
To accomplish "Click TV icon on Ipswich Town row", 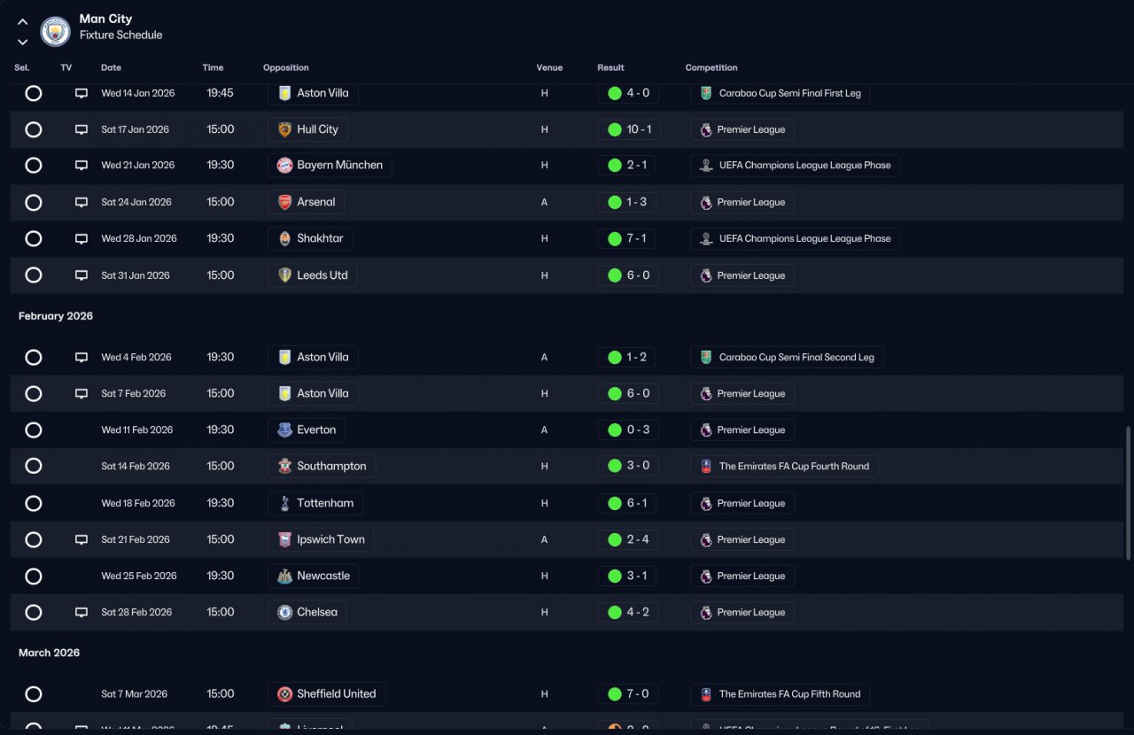I will pos(82,539).
